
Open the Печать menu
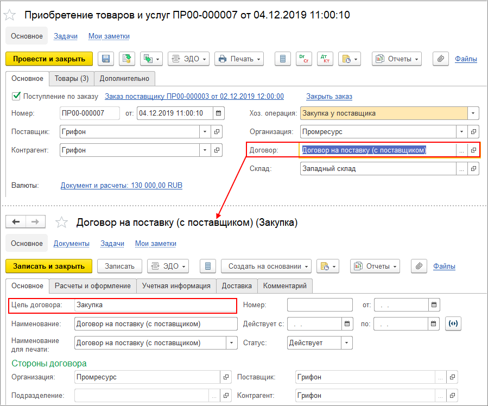[x=239, y=59]
